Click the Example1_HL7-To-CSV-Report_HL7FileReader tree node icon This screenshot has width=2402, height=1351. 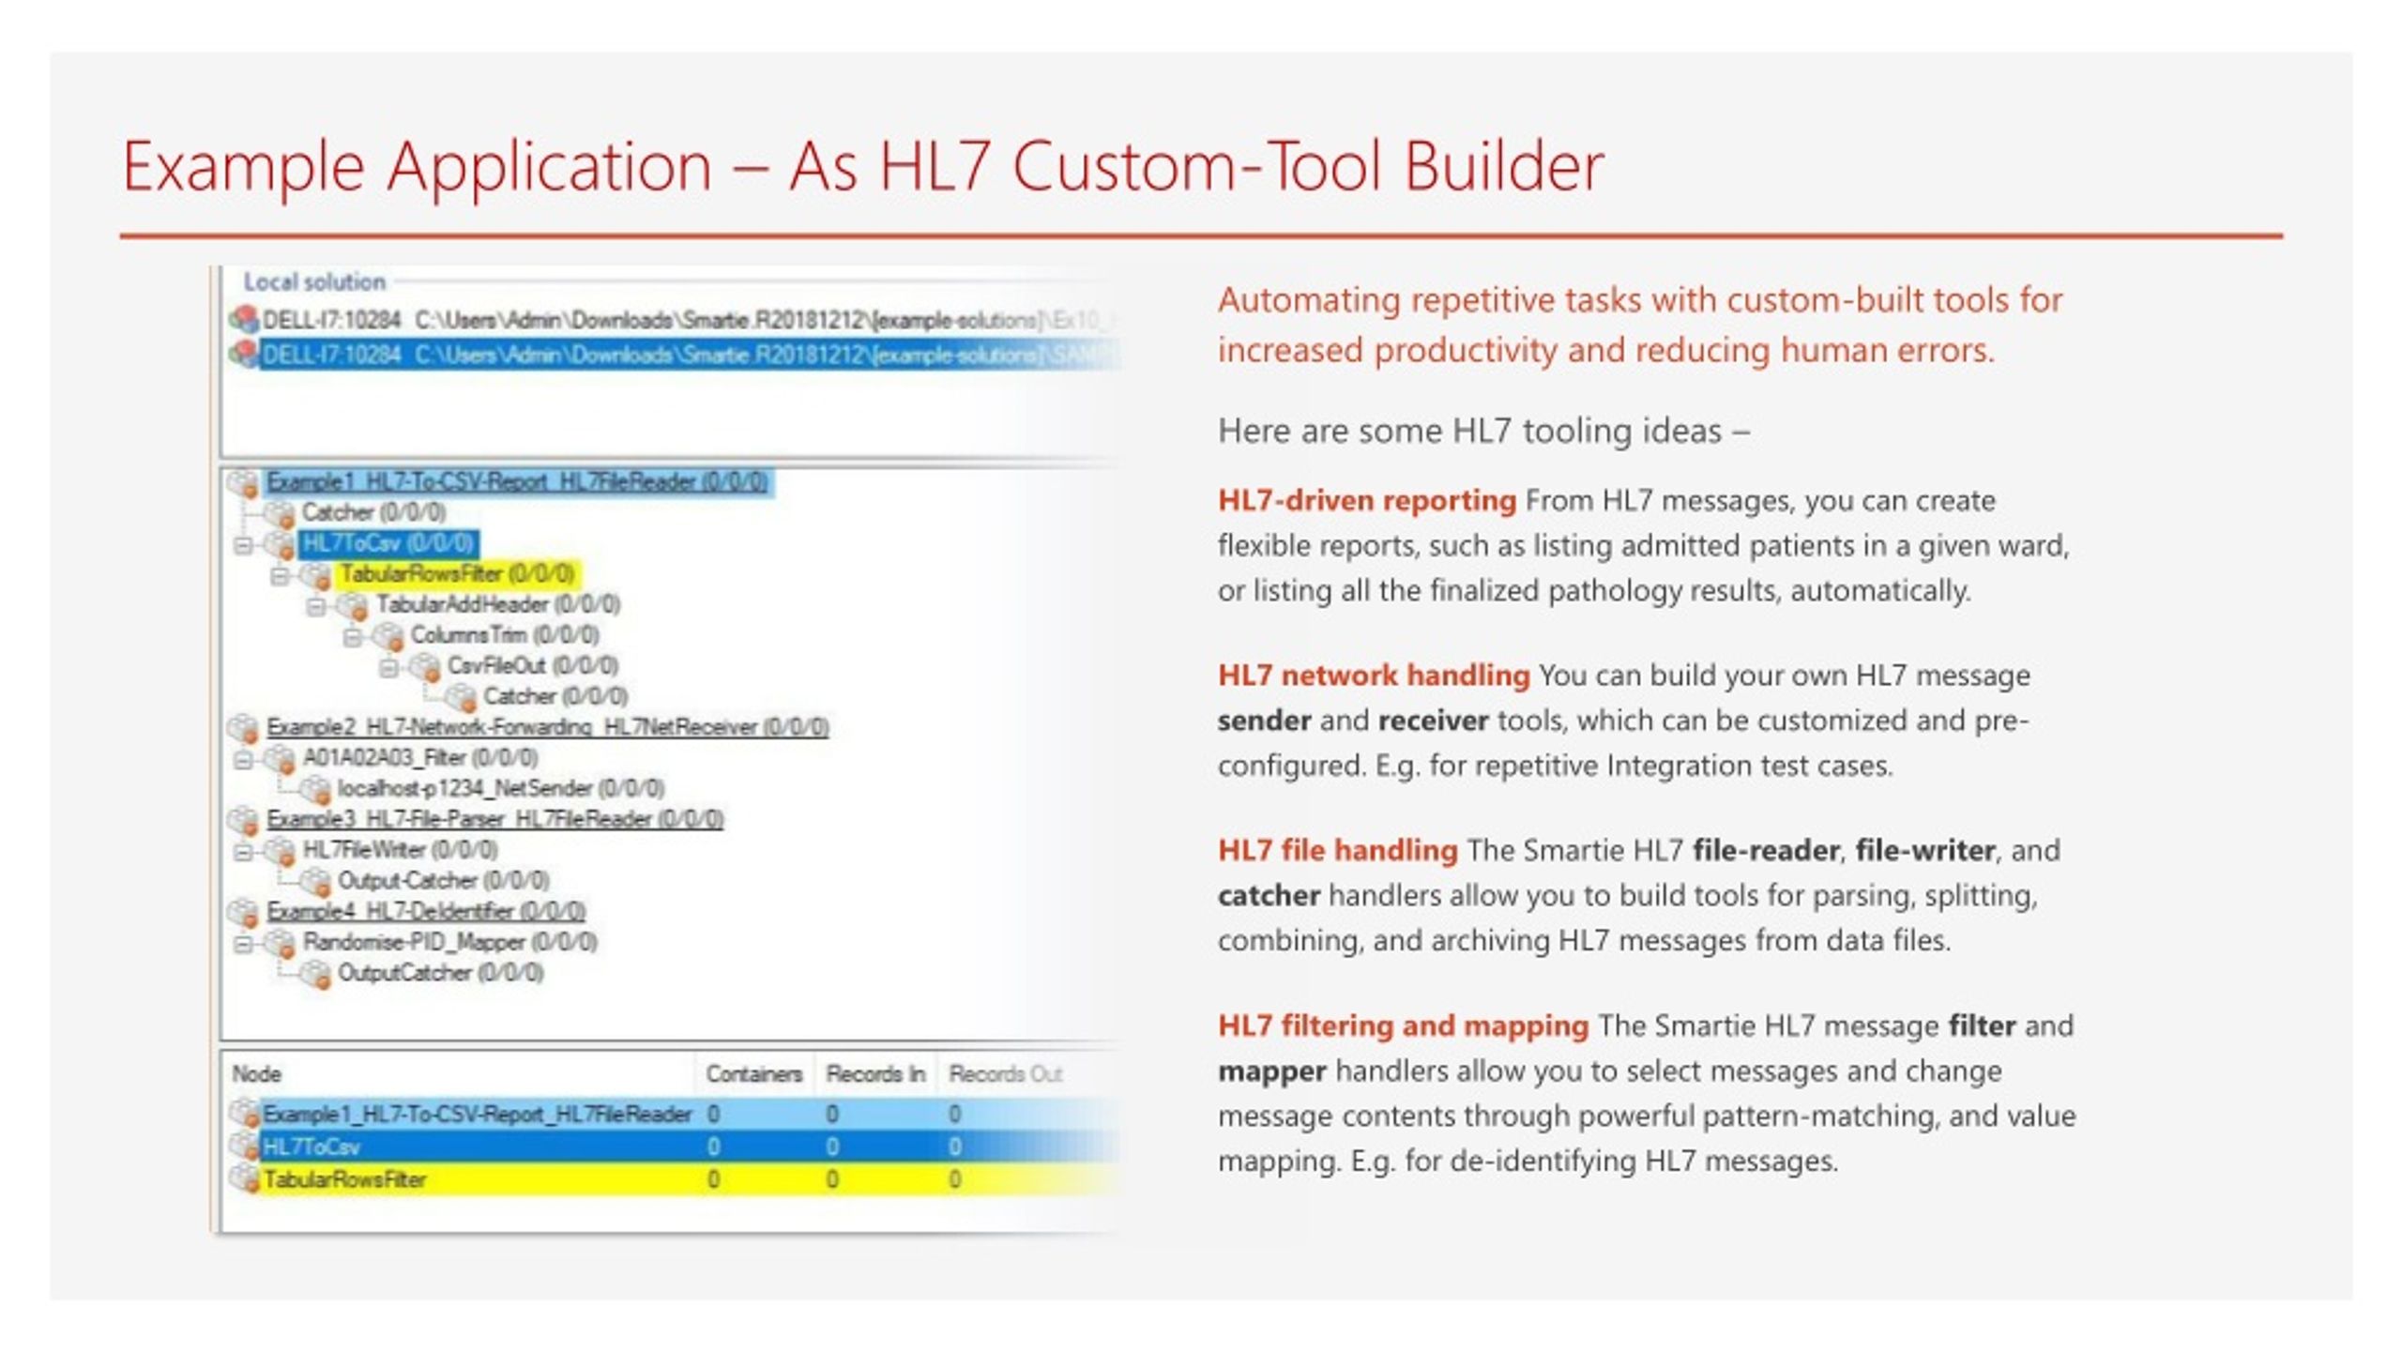tap(243, 483)
